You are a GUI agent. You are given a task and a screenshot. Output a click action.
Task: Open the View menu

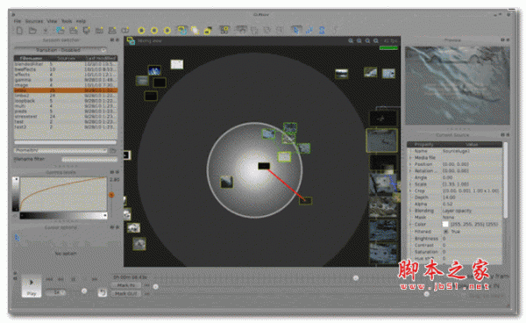(x=52, y=21)
